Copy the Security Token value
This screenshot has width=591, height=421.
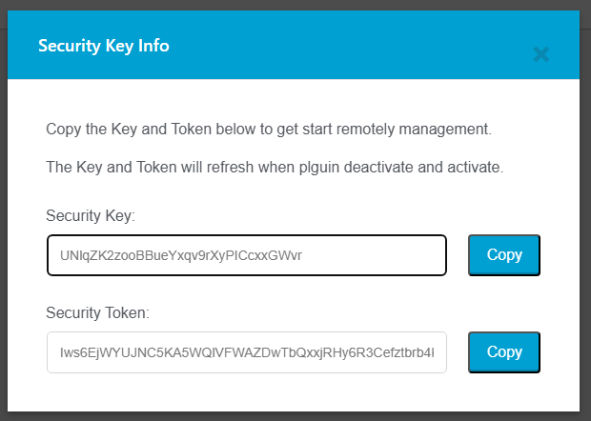click(504, 351)
